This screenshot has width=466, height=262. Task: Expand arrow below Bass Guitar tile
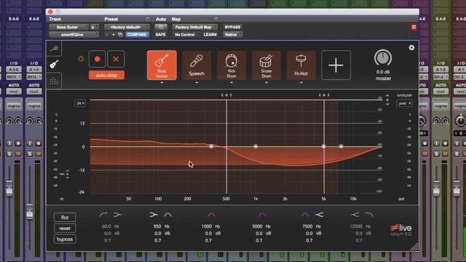162,83
